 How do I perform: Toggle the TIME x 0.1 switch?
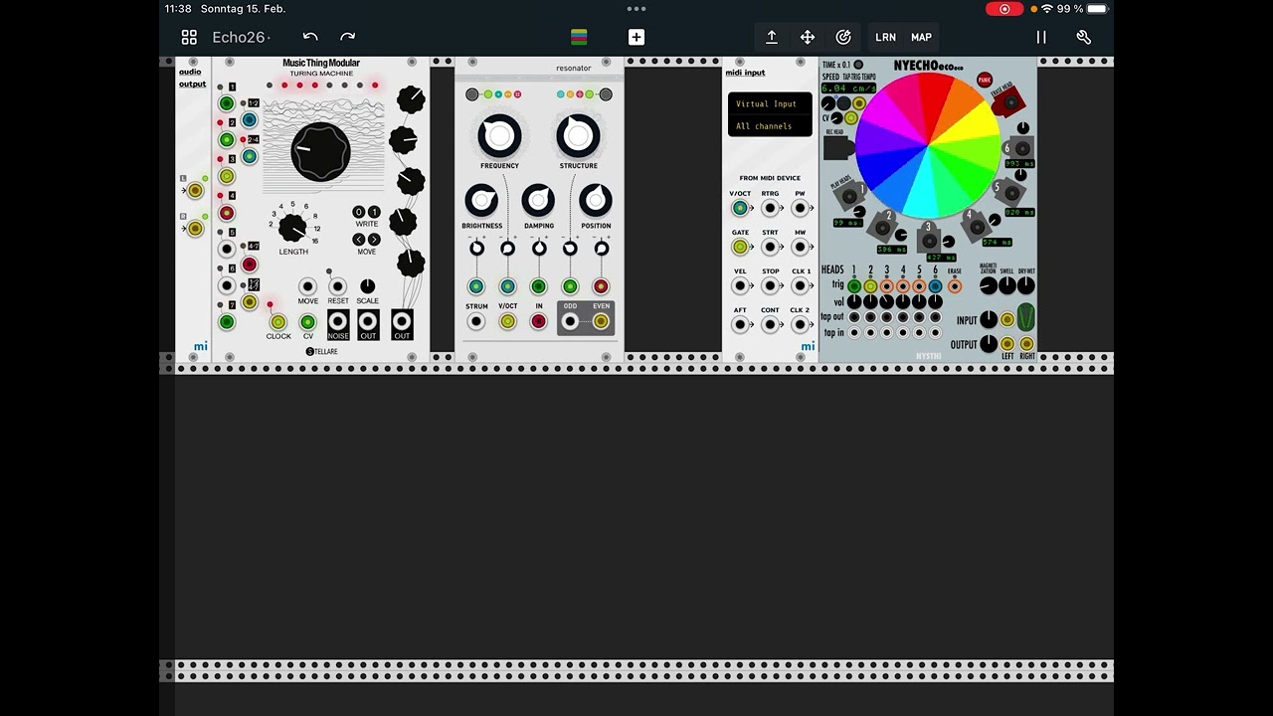pyautogui.click(x=858, y=66)
